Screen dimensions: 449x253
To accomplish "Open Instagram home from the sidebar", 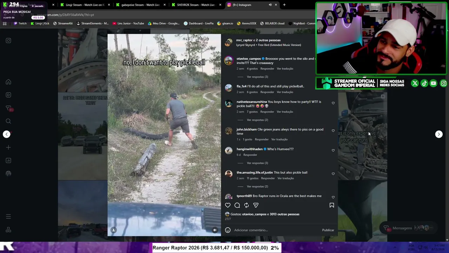I will (x=8, y=82).
